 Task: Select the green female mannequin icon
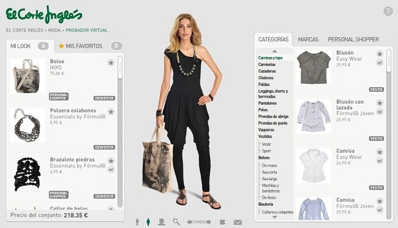[148, 222]
